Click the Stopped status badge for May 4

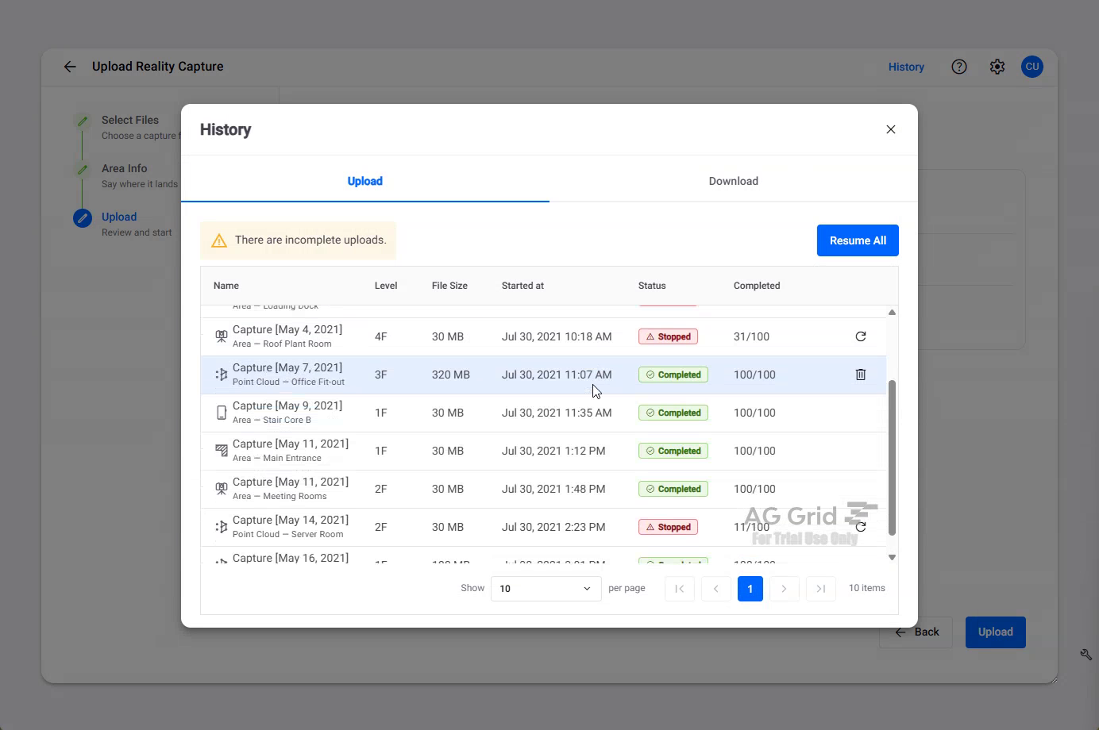[668, 336]
